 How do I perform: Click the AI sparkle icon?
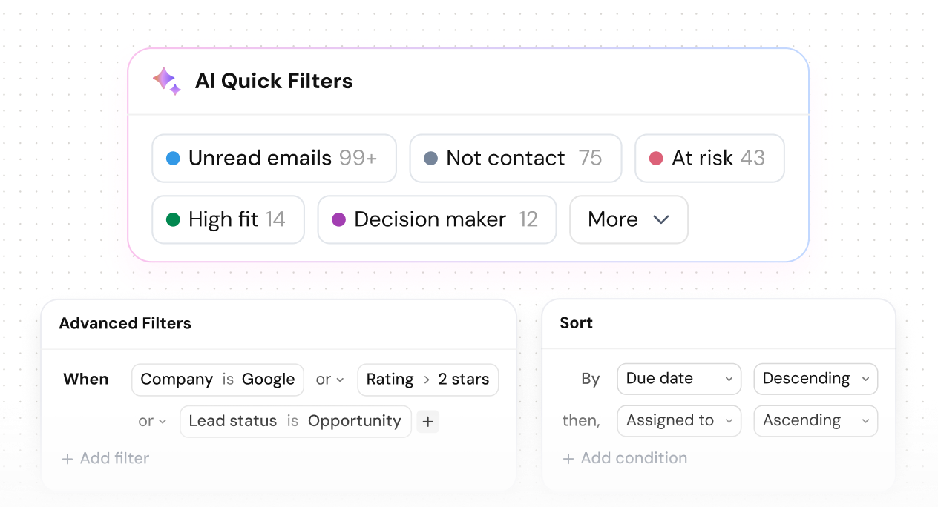pyautogui.click(x=166, y=81)
